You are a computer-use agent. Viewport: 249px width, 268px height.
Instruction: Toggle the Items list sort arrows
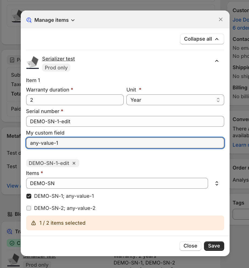[217, 184]
